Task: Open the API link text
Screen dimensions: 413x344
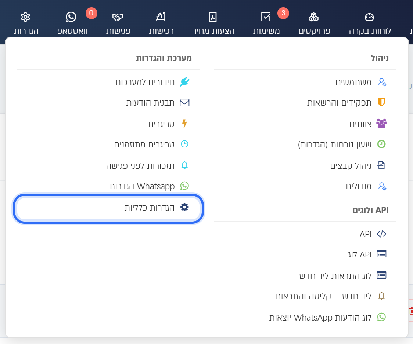Action: click(x=366, y=234)
